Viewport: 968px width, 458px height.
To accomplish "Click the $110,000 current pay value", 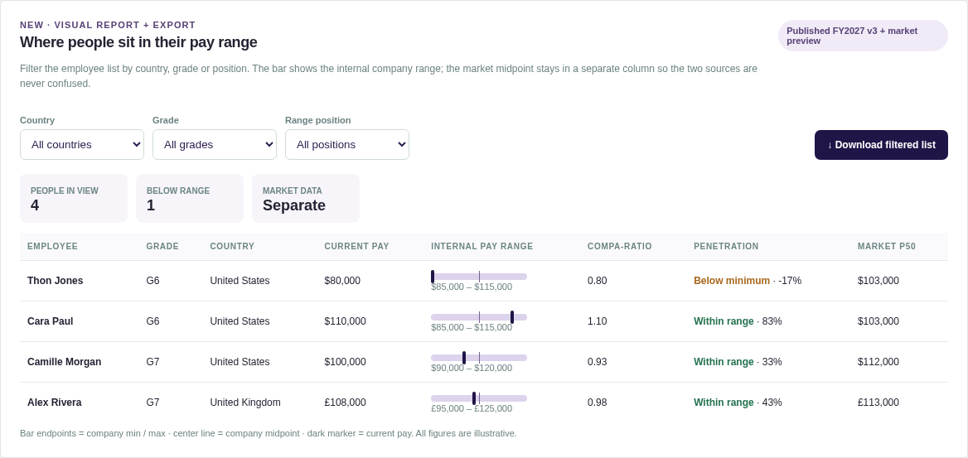I will click(345, 321).
